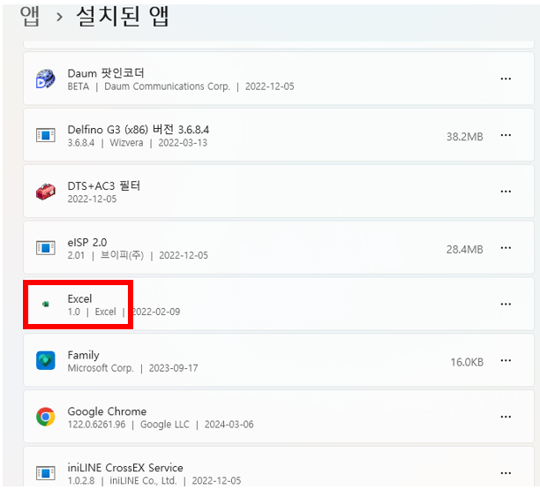Click the Google Chrome logo icon
This screenshot has width=540, height=497.
pos(46,417)
